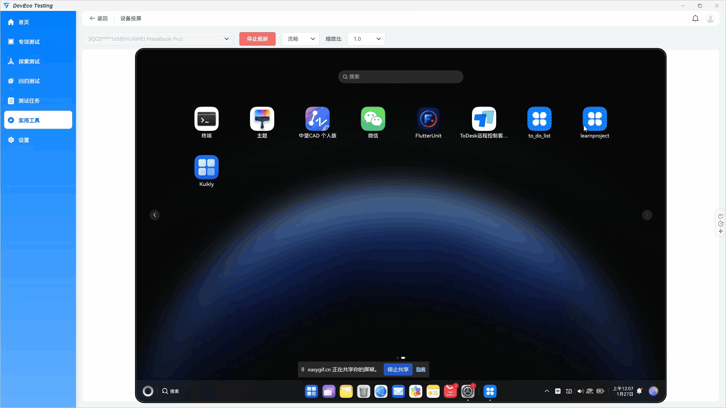This screenshot has width=726, height=408.
Task: Launch the 主题 themes app
Action: pos(262,119)
